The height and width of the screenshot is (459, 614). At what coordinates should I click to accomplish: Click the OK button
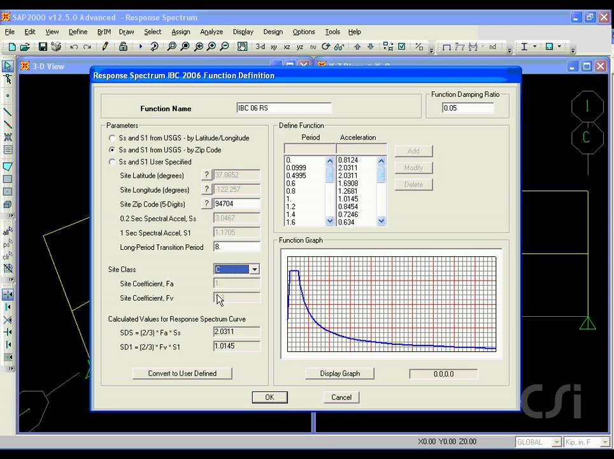(x=269, y=397)
